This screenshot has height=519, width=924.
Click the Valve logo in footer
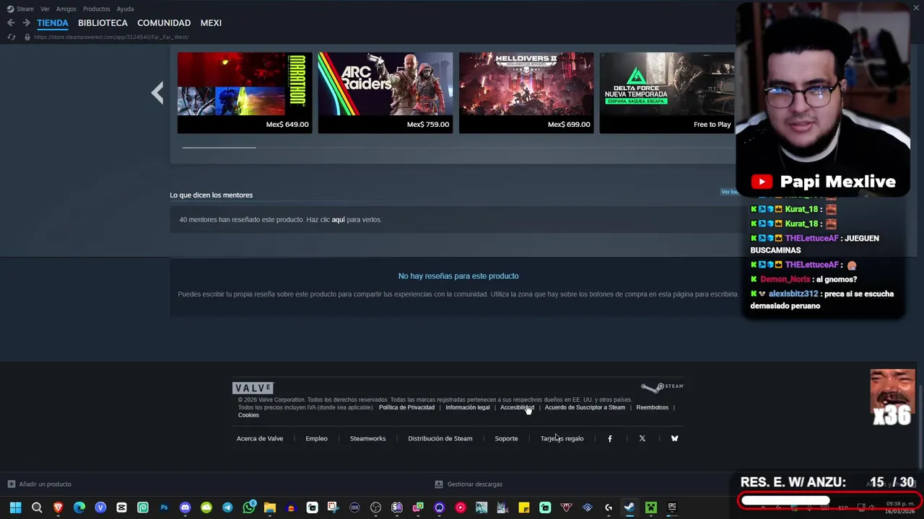click(x=253, y=388)
